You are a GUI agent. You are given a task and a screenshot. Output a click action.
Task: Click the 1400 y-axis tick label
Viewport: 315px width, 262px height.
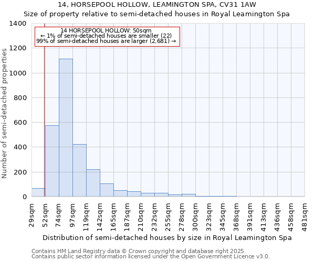click(18, 24)
